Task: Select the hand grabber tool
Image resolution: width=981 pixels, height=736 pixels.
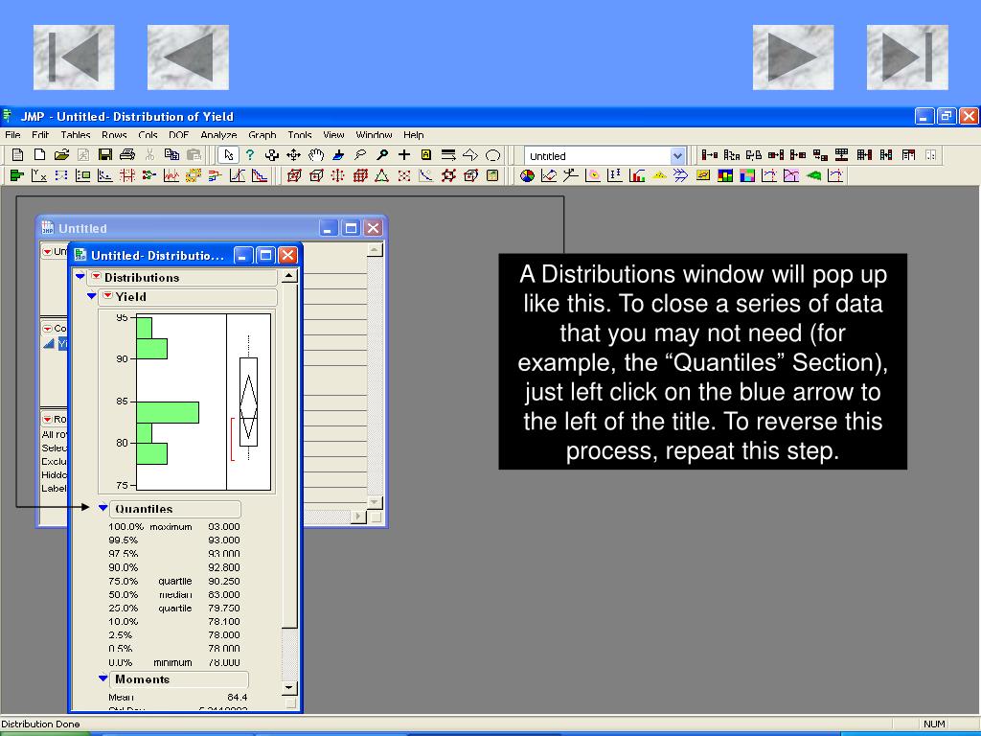Action: (316, 154)
